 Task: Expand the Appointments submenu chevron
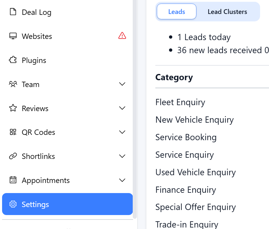[x=122, y=180]
